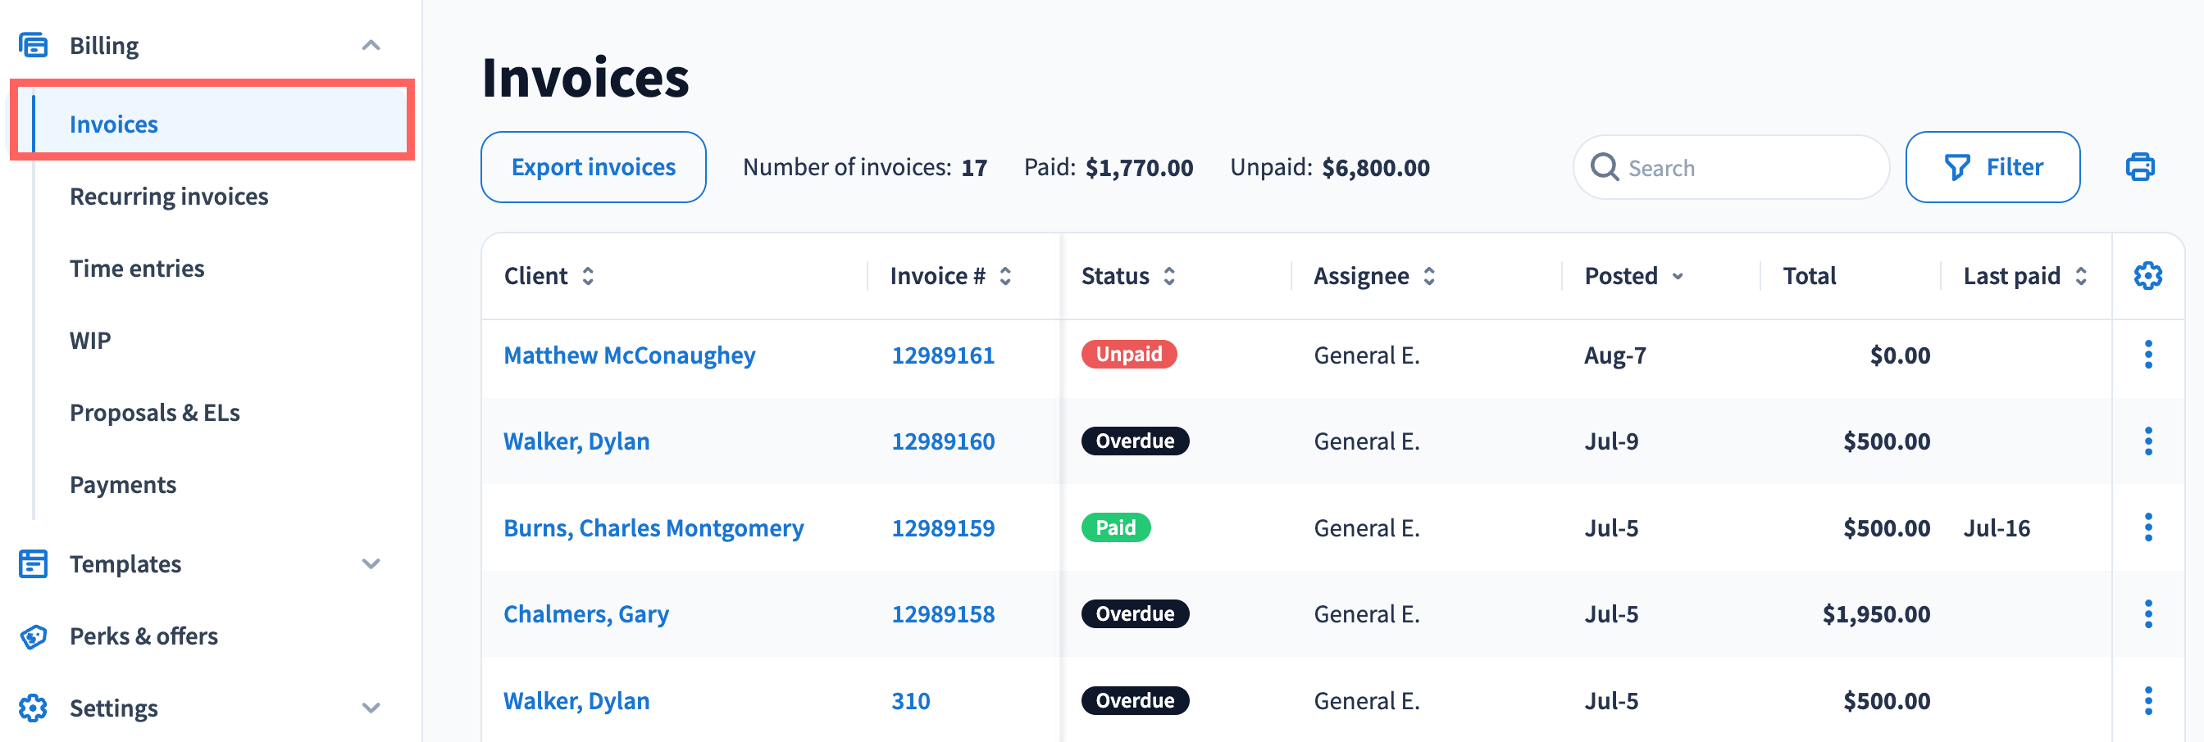Open table column settings gear icon
This screenshot has height=742, width=2204.
coord(2147,276)
